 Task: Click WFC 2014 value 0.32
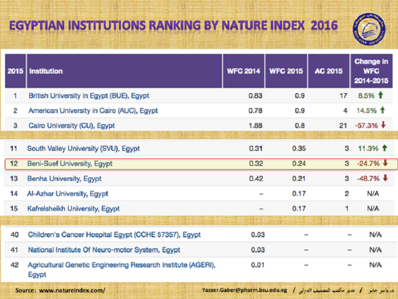[x=256, y=163]
